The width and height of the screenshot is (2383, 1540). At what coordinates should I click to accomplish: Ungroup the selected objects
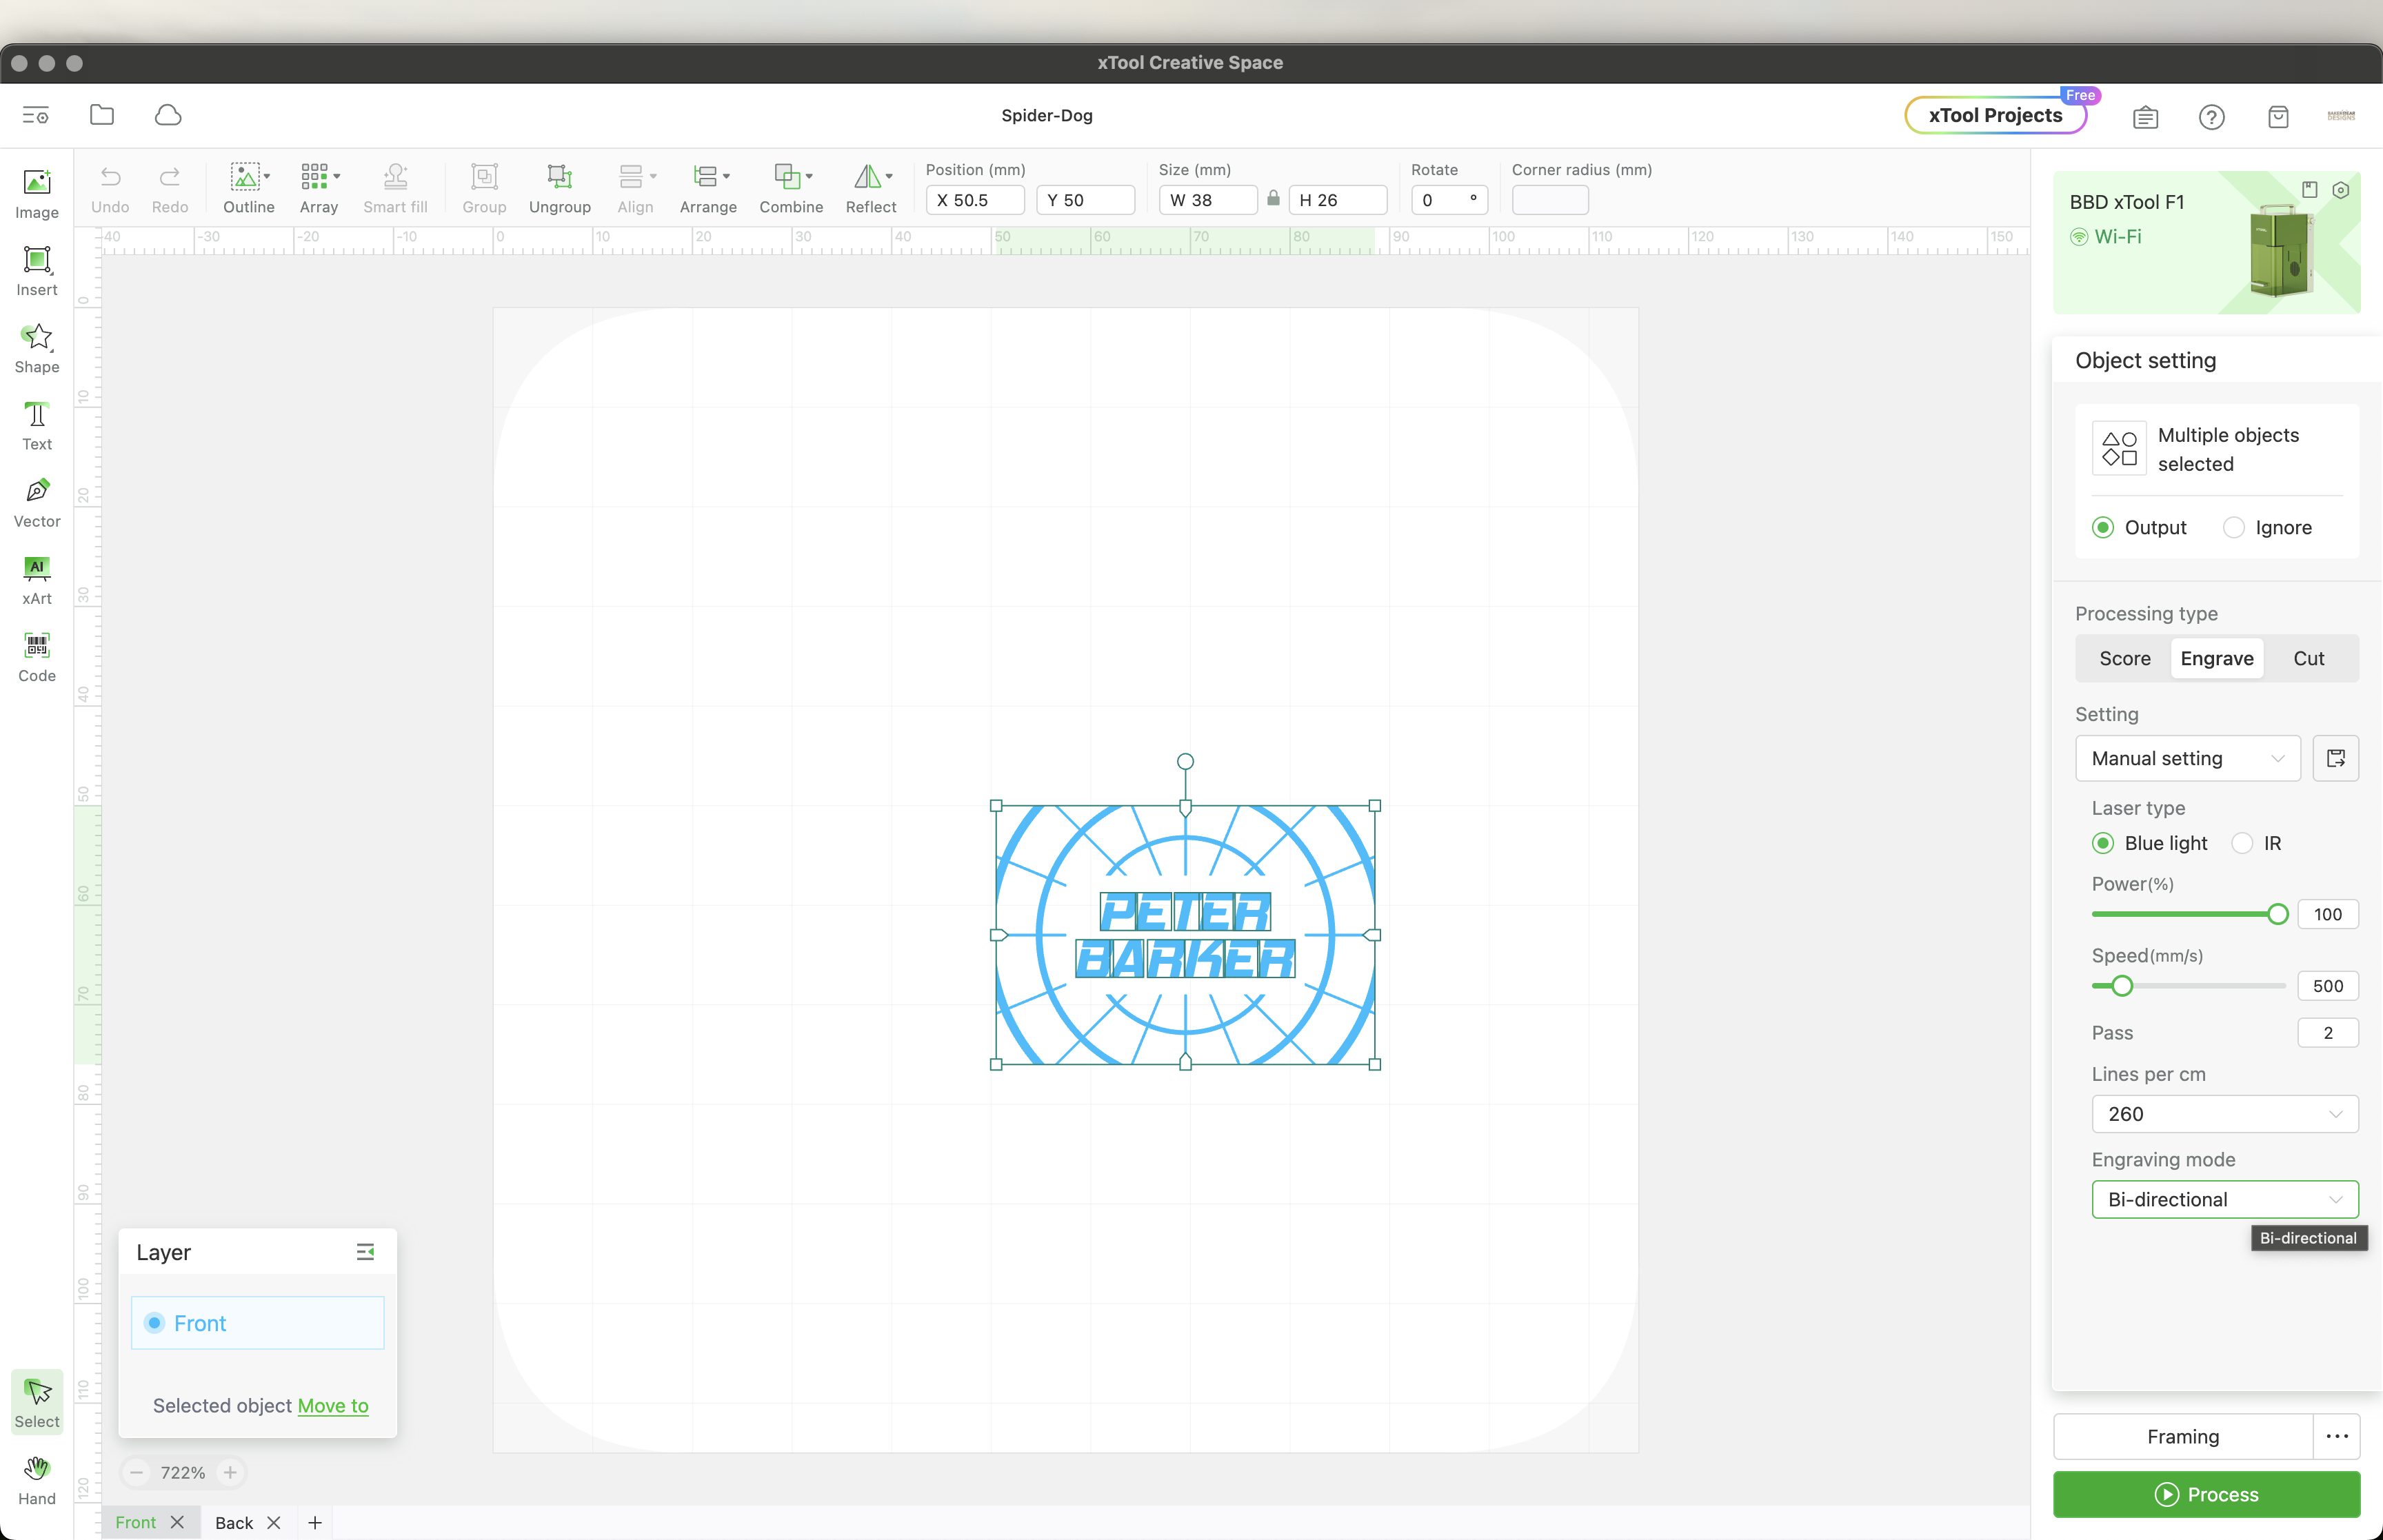[560, 188]
